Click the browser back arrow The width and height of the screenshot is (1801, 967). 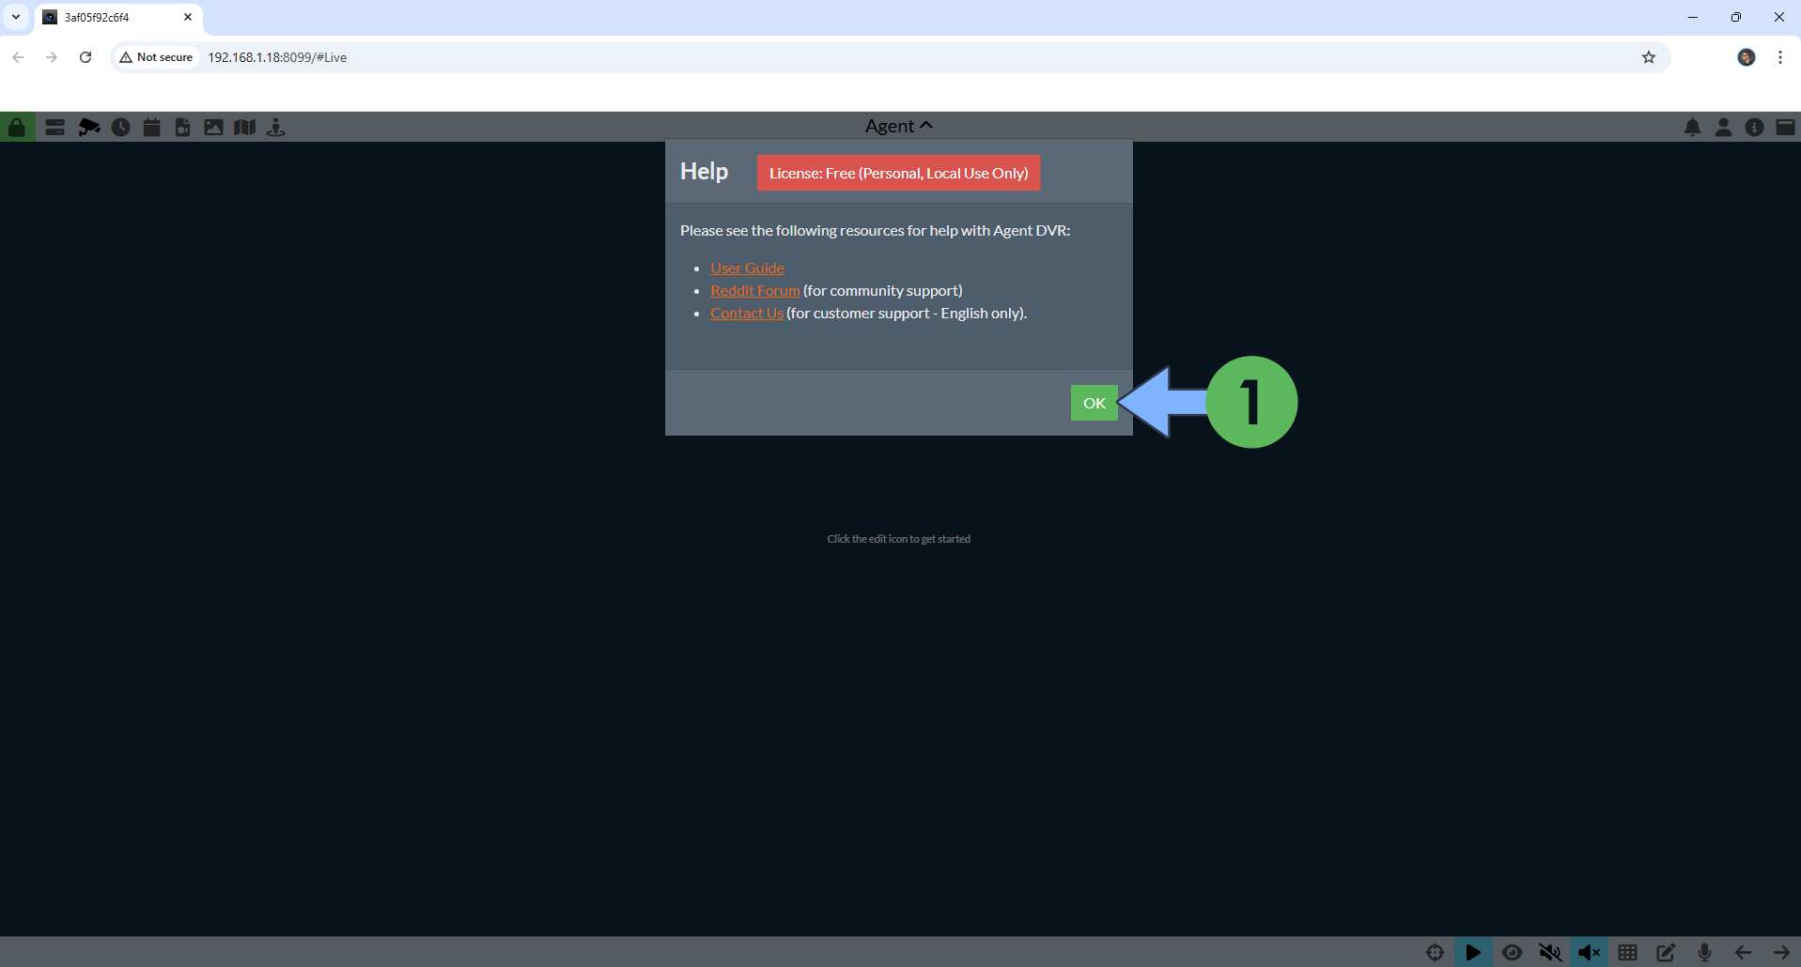18,57
